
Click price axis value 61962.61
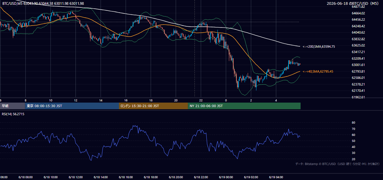[358, 97]
